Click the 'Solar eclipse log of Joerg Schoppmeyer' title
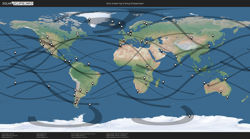The width and height of the screenshot is (250, 139). 125,3
